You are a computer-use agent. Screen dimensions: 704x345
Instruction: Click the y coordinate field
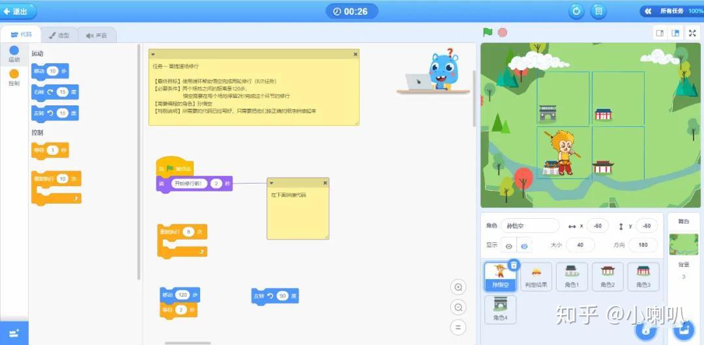(646, 226)
